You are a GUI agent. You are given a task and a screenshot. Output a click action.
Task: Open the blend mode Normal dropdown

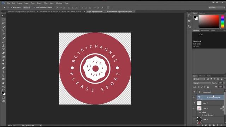(x=202, y=83)
